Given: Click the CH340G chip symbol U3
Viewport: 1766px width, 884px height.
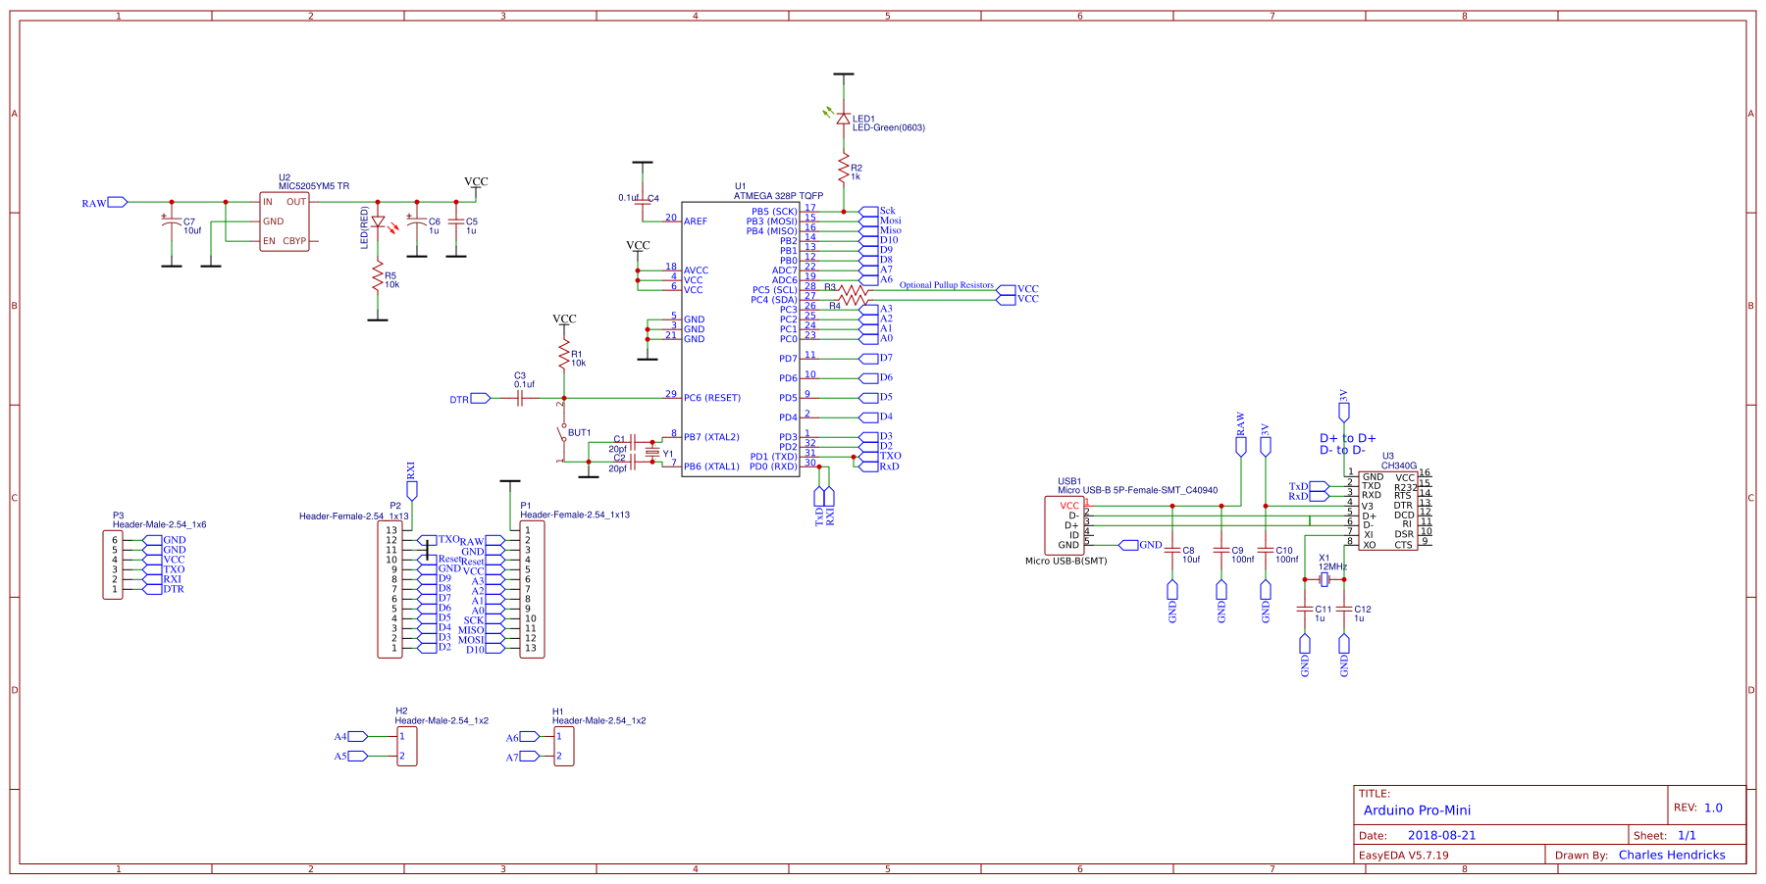Looking at the screenshot, I should 1388,510.
